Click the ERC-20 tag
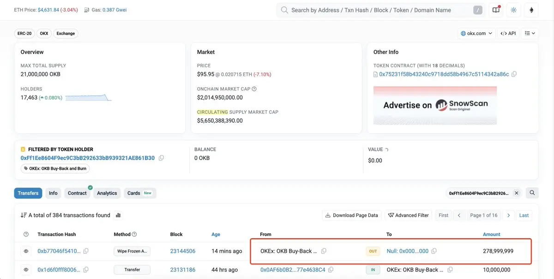554x279 pixels. coord(24,33)
